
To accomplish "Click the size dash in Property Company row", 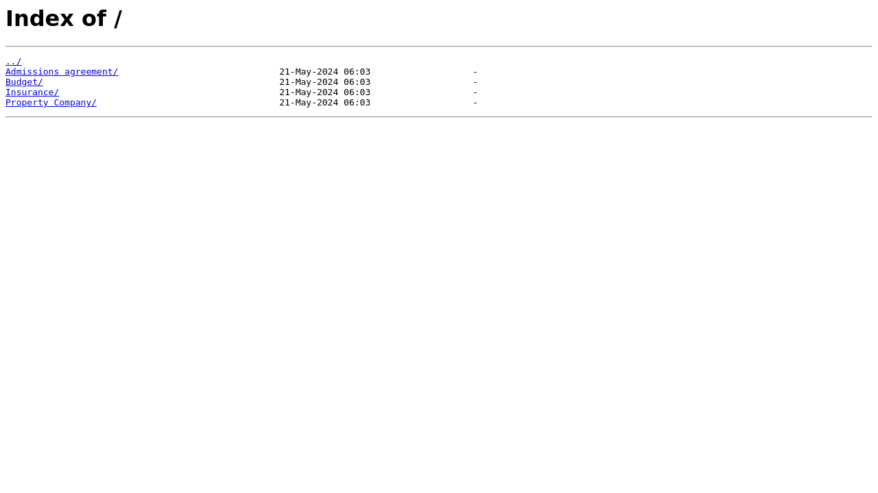I will 475,103.
